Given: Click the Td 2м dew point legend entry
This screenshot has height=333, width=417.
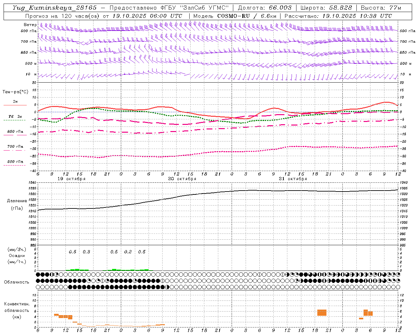Looking at the screenshot, I should pos(15,116).
